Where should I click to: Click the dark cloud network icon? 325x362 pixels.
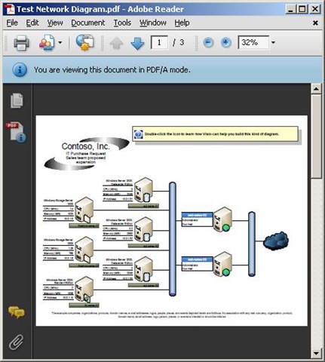pyautogui.click(x=276, y=241)
